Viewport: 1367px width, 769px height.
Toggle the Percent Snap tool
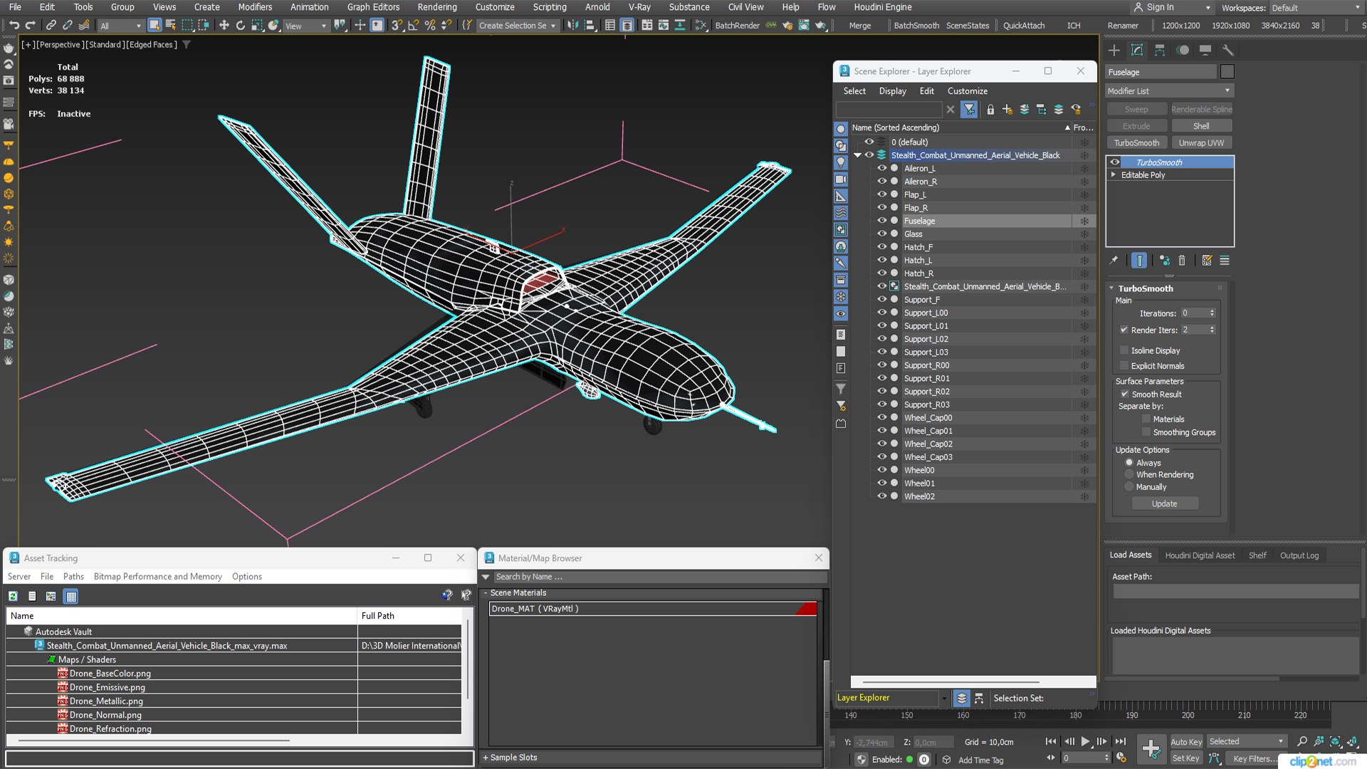pos(429,25)
